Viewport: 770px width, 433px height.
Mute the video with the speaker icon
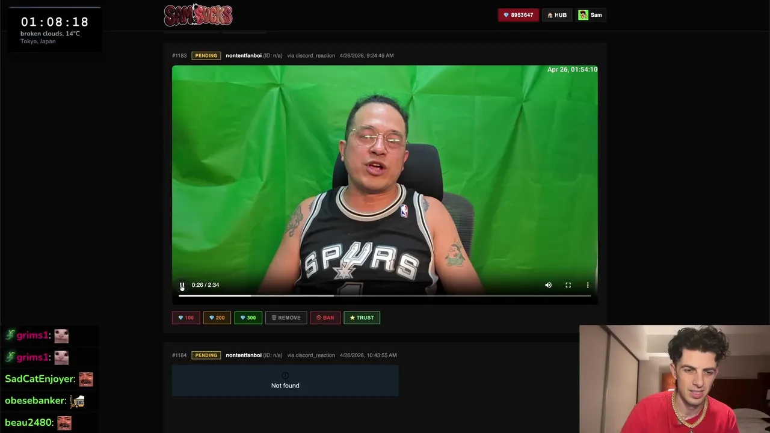tap(548, 285)
